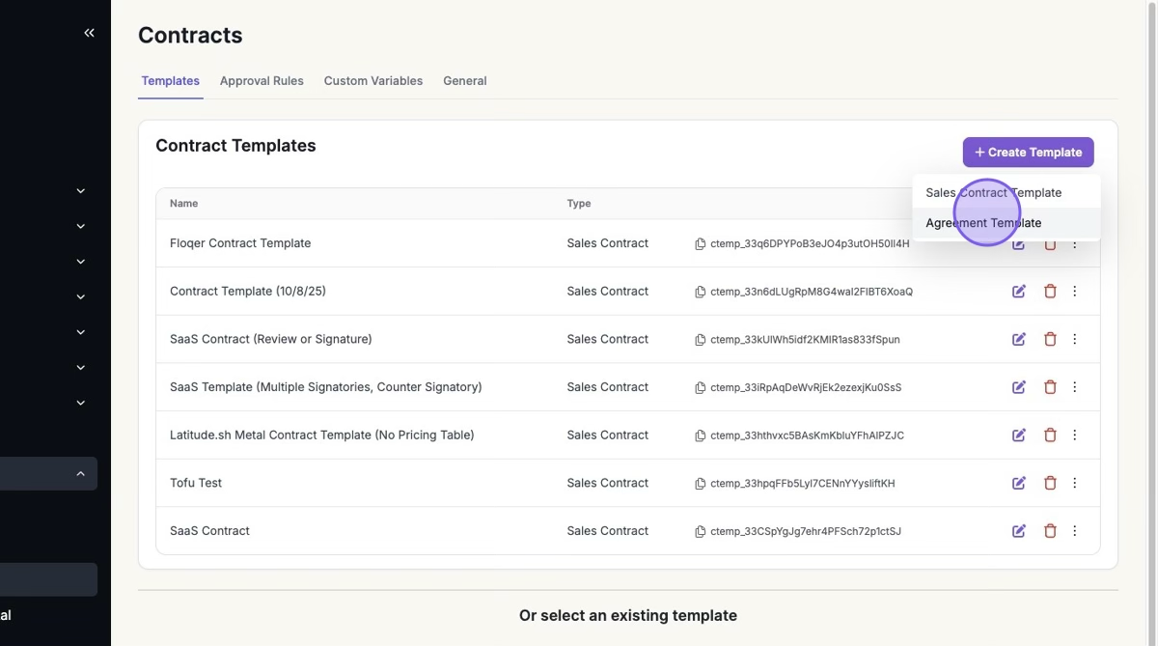Delete the Contract Template (10/8/25) row

click(1050, 292)
